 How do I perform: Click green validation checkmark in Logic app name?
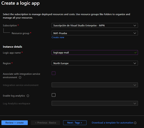point(136,53)
